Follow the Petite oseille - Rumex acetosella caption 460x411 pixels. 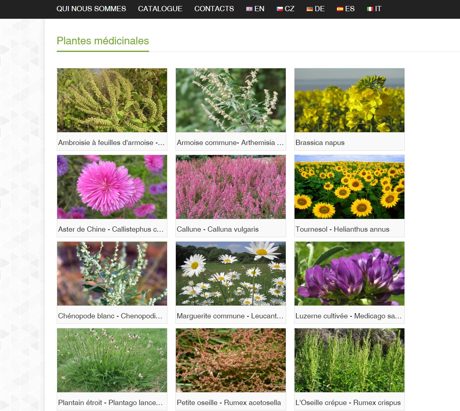(229, 403)
